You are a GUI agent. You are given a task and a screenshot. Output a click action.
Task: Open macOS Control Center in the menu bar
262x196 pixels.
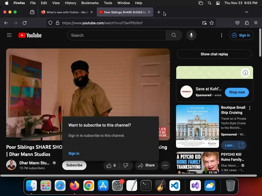pyautogui.click(x=218, y=3)
